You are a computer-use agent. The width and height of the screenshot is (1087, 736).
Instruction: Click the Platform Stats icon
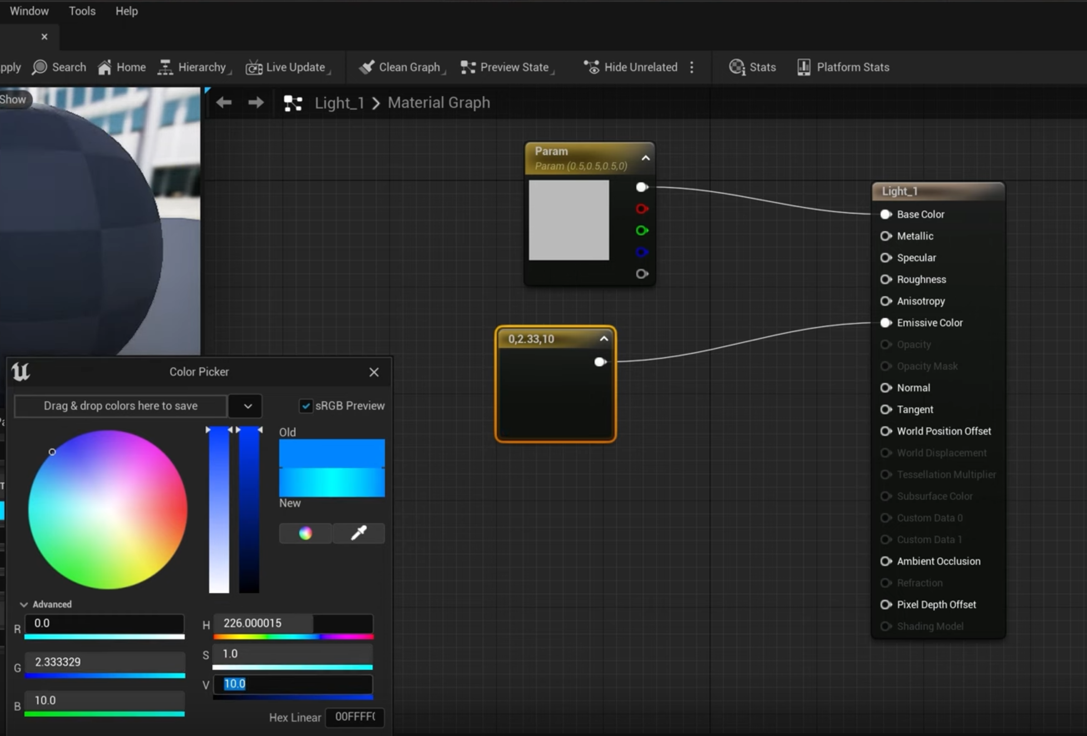click(x=804, y=67)
